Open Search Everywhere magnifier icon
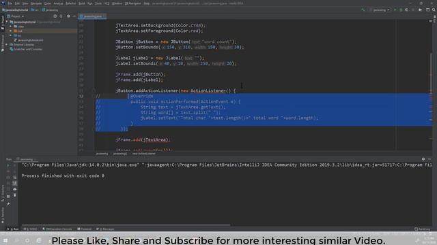This screenshot has height=245, width=437. (x=434, y=10)
